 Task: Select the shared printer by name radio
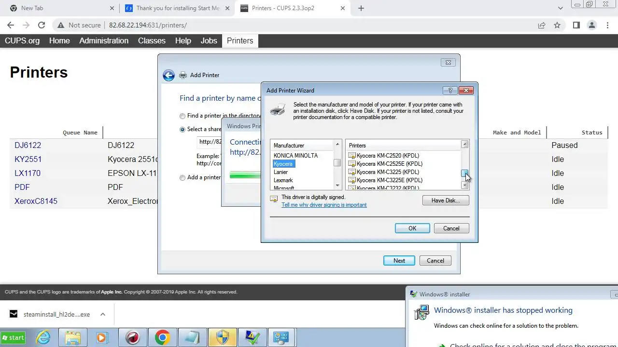point(183,130)
